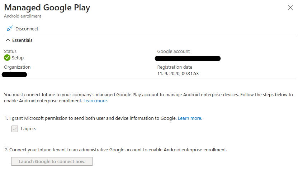The height and width of the screenshot is (171, 298).
Task: Click the green Setup status checkmark icon
Action: pos(7,58)
